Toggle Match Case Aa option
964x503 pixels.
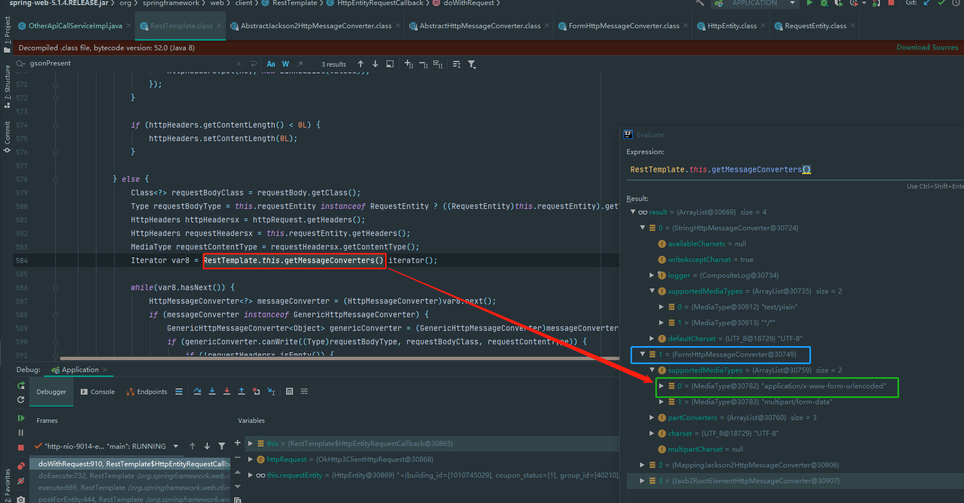(271, 64)
